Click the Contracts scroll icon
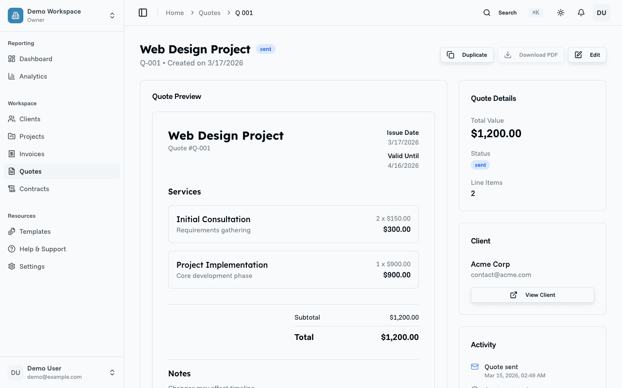 tap(12, 189)
